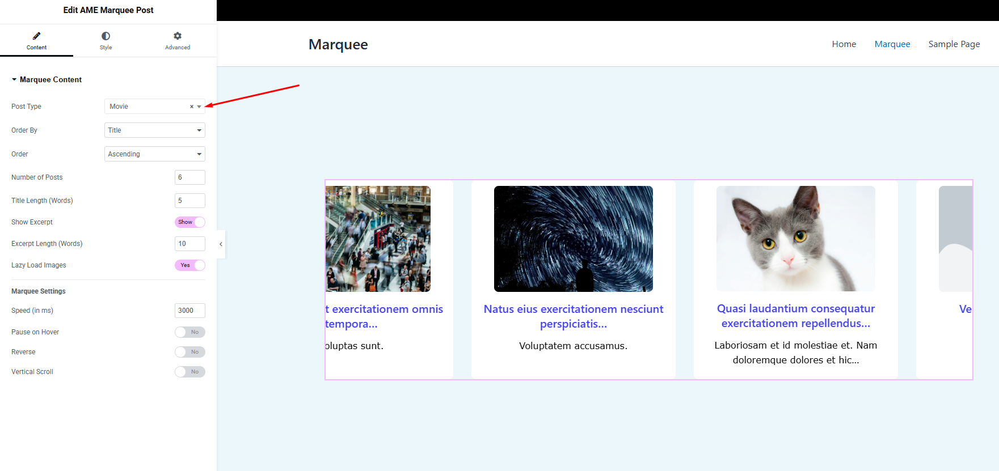The height and width of the screenshot is (471, 999).
Task: Click the Marquee Settings heading
Action: coord(39,291)
